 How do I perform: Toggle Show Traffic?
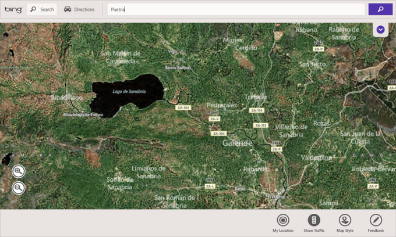pos(314,223)
